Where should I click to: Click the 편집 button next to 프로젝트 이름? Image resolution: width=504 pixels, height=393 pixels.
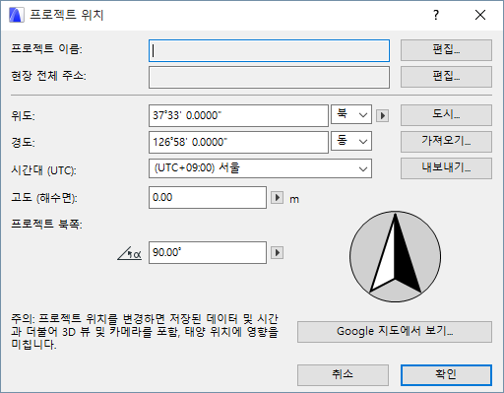tap(446, 50)
